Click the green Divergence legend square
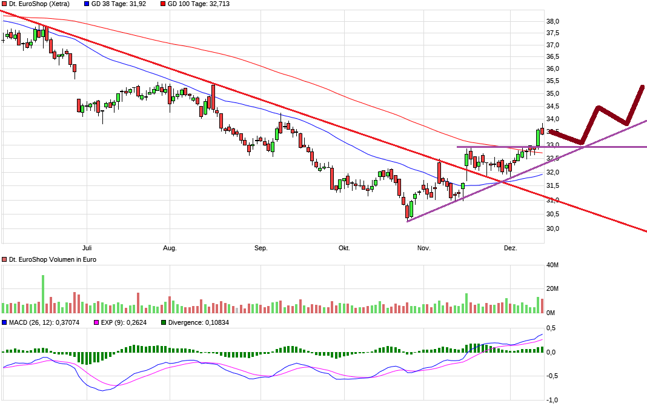 pyautogui.click(x=162, y=323)
